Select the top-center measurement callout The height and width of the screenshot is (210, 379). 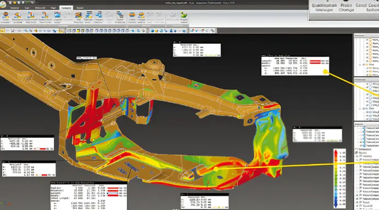[x=197, y=50]
